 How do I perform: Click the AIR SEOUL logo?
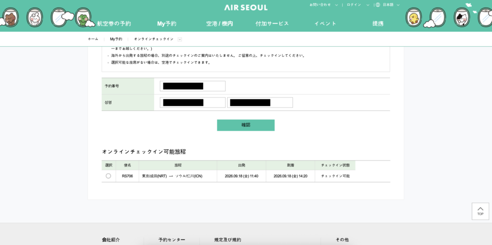pyautogui.click(x=246, y=8)
